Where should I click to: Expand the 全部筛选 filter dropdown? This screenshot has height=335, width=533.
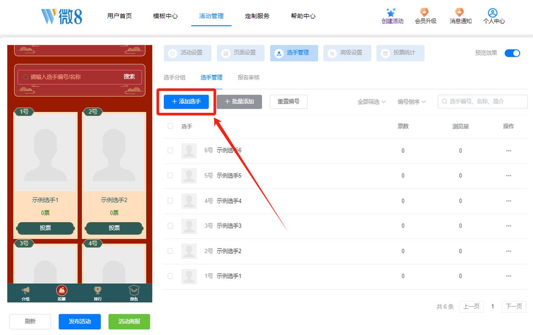371,102
